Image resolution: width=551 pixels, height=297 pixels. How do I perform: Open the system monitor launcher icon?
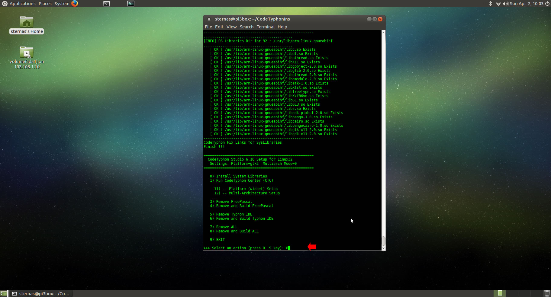click(131, 4)
